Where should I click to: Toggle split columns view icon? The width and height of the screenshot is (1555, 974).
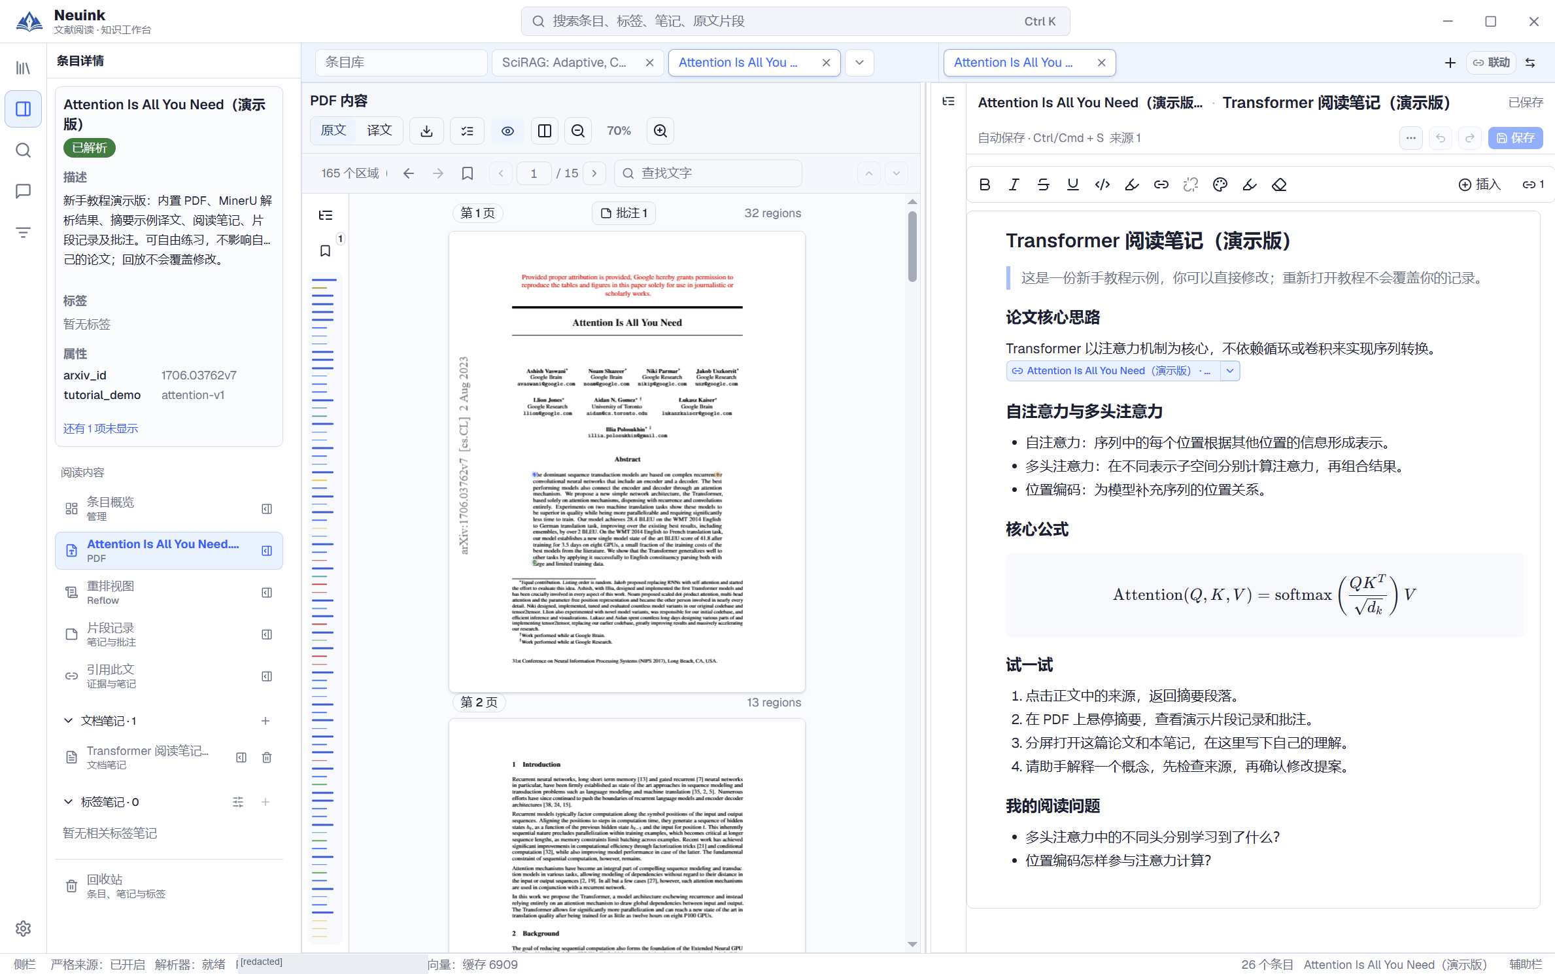pos(544,131)
